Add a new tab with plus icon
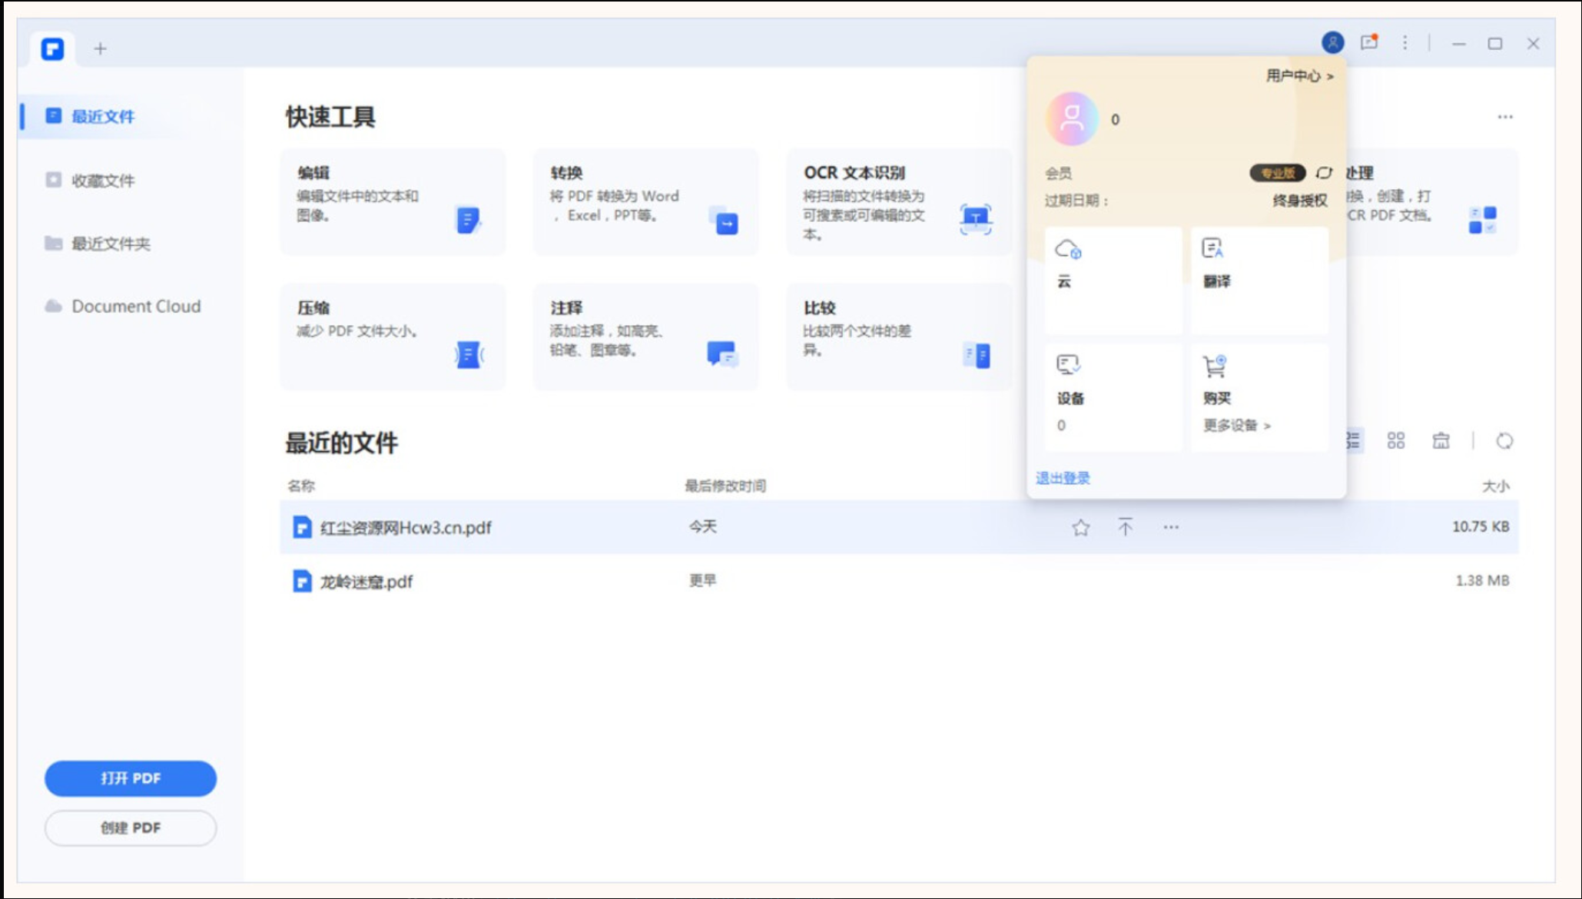The image size is (1582, 899). (x=101, y=49)
